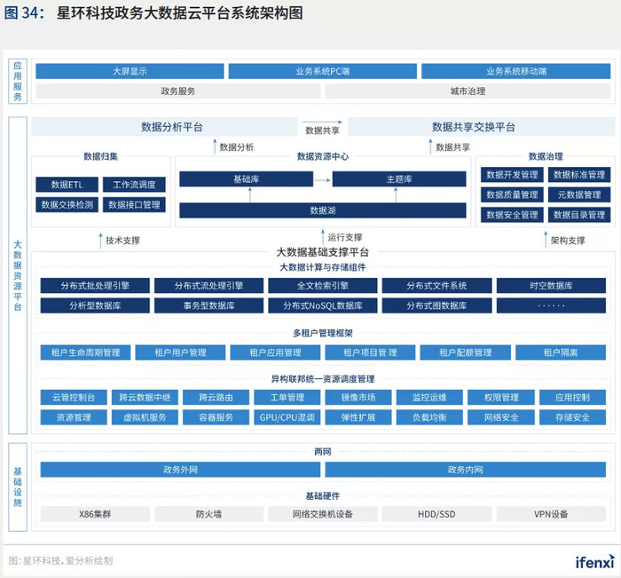Select the 镜像市场 block
Image resolution: width=621 pixels, height=578 pixels.
click(x=358, y=397)
